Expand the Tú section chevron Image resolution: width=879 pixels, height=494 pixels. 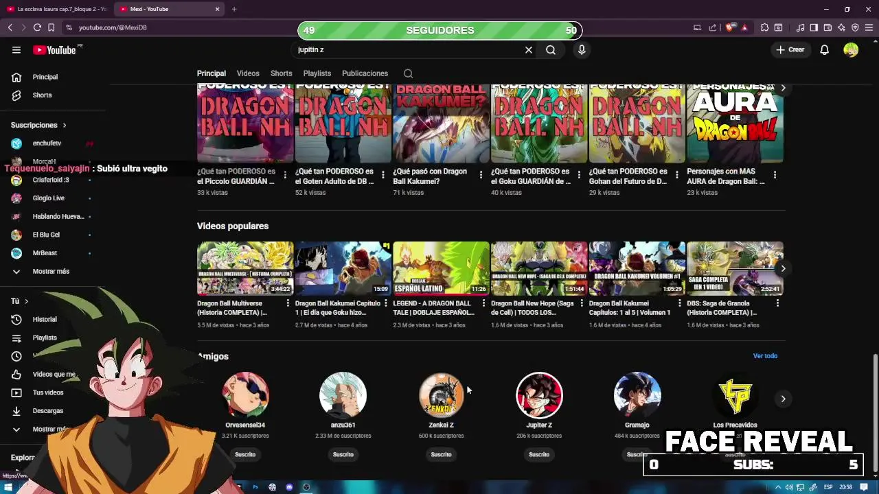pos(27,301)
